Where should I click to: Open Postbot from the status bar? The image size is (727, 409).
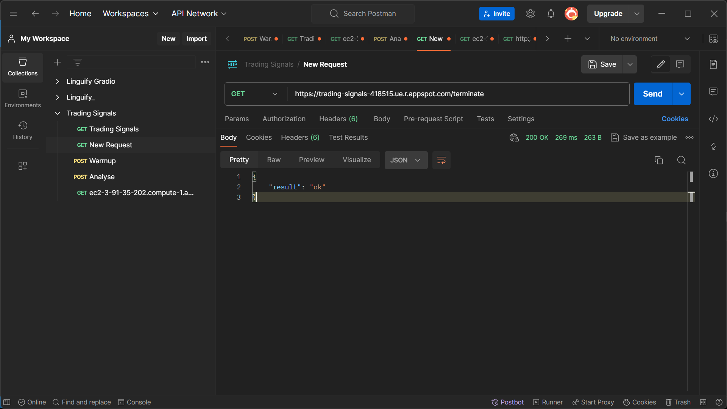coord(507,402)
